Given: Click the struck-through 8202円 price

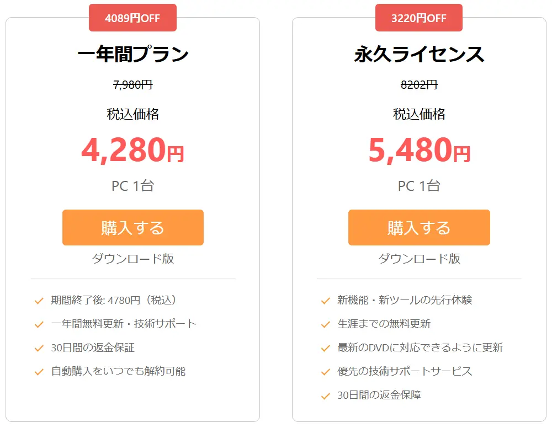Looking at the screenshot, I should [419, 85].
